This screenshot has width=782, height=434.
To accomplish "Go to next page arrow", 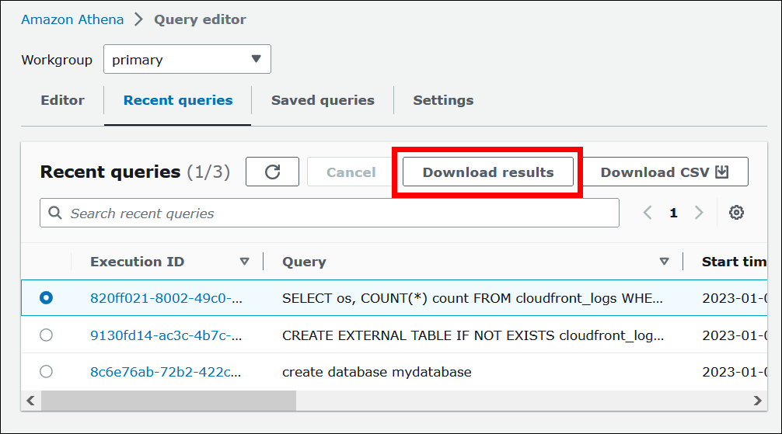I will pos(699,213).
